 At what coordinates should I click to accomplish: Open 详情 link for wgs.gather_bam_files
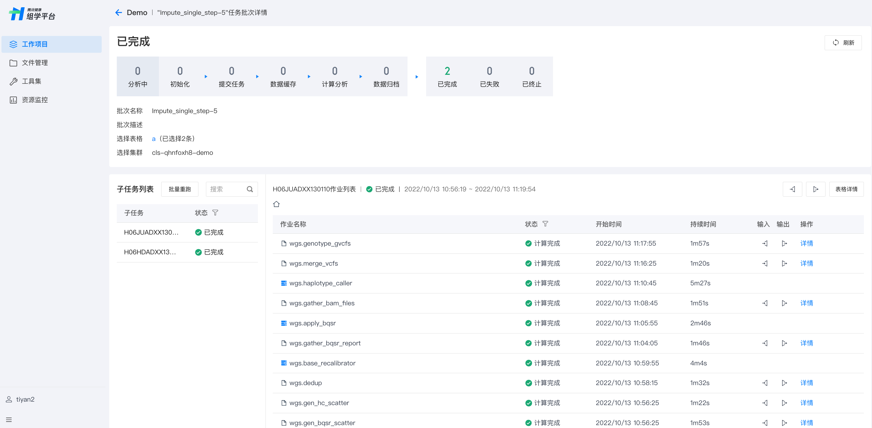806,303
